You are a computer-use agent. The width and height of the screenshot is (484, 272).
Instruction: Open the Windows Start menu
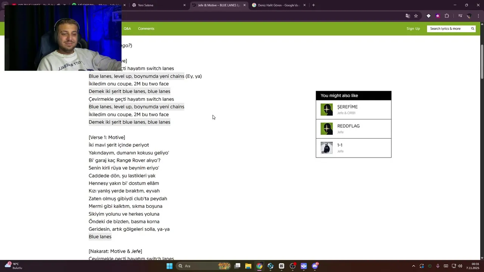tap(169, 266)
